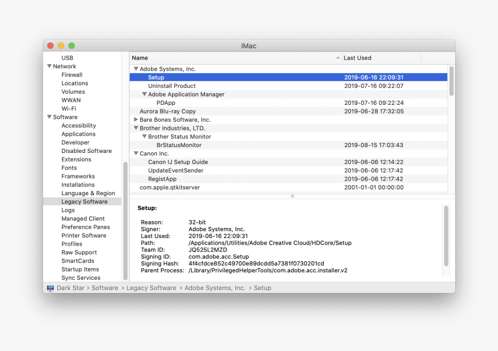This screenshot has width=498, height=351.
Task: Select BrStatusMonitor in the list
Action: 179,145
